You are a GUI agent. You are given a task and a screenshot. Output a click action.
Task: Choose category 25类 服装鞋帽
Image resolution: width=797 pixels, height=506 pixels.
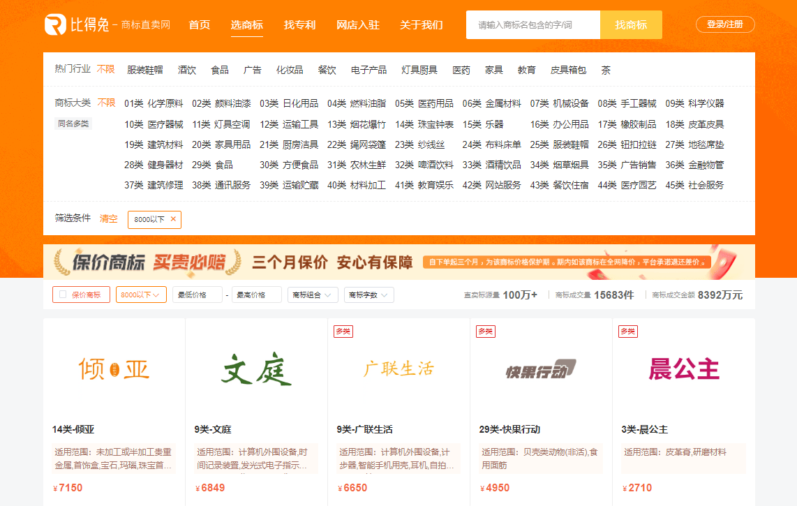point(559,145)
